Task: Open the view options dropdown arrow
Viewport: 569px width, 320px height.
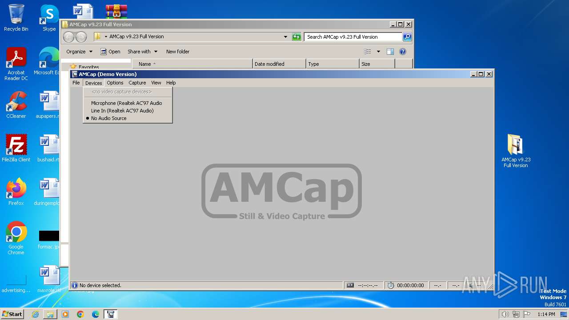Action: pyautogui.click(x=378, y=52)
